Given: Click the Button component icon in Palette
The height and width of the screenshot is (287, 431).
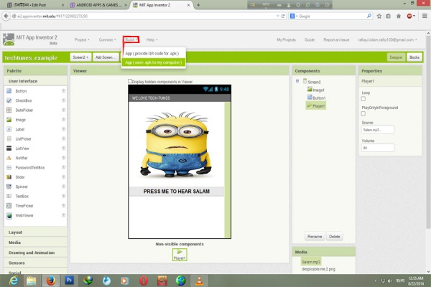Looking at the screenshot, I should [9, 91].
